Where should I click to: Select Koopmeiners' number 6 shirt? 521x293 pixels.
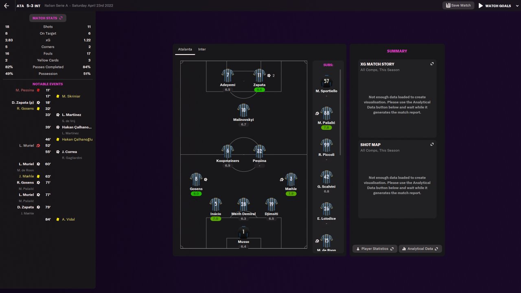pos(228,151)
